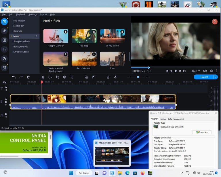Select Backgrounds category
This screenshot has width=221, height=177.
click(20, 47)
